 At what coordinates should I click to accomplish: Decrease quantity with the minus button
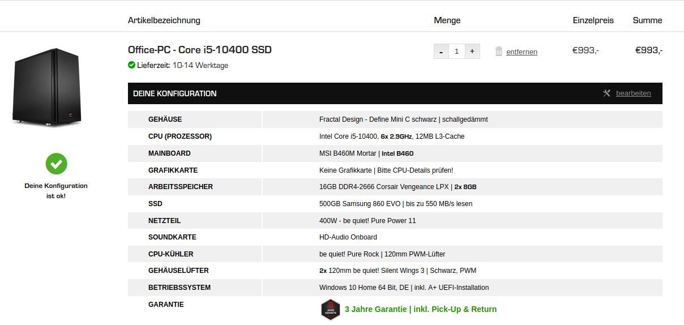442,52
